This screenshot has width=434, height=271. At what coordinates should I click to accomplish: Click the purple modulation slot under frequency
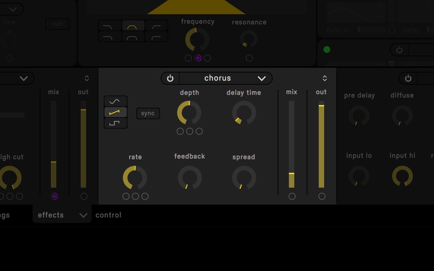198,58
